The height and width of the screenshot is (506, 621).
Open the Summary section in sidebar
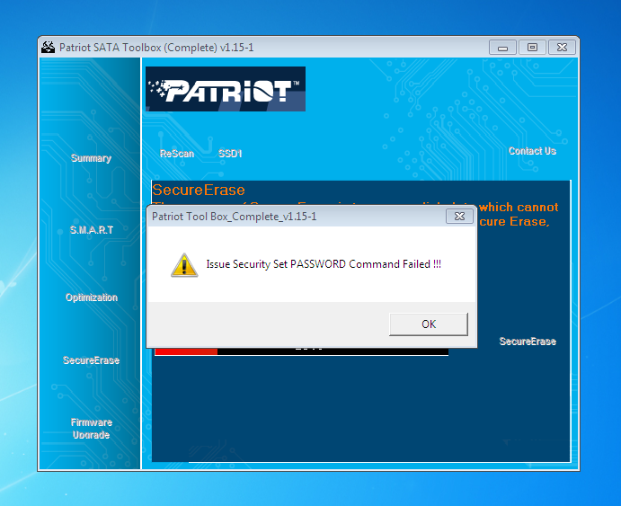pos(91,158)
